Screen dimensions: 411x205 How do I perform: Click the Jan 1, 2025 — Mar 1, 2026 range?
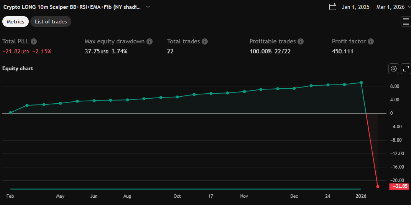point(373,7)
